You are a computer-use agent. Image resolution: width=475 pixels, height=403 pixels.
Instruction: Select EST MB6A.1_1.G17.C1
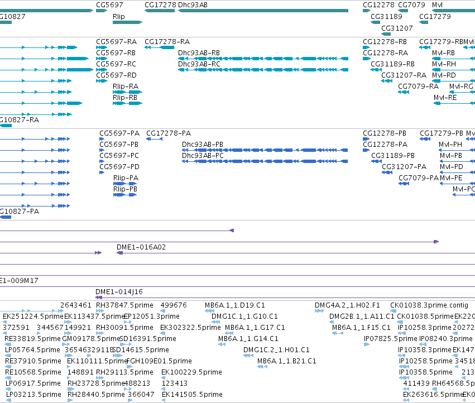229,333
